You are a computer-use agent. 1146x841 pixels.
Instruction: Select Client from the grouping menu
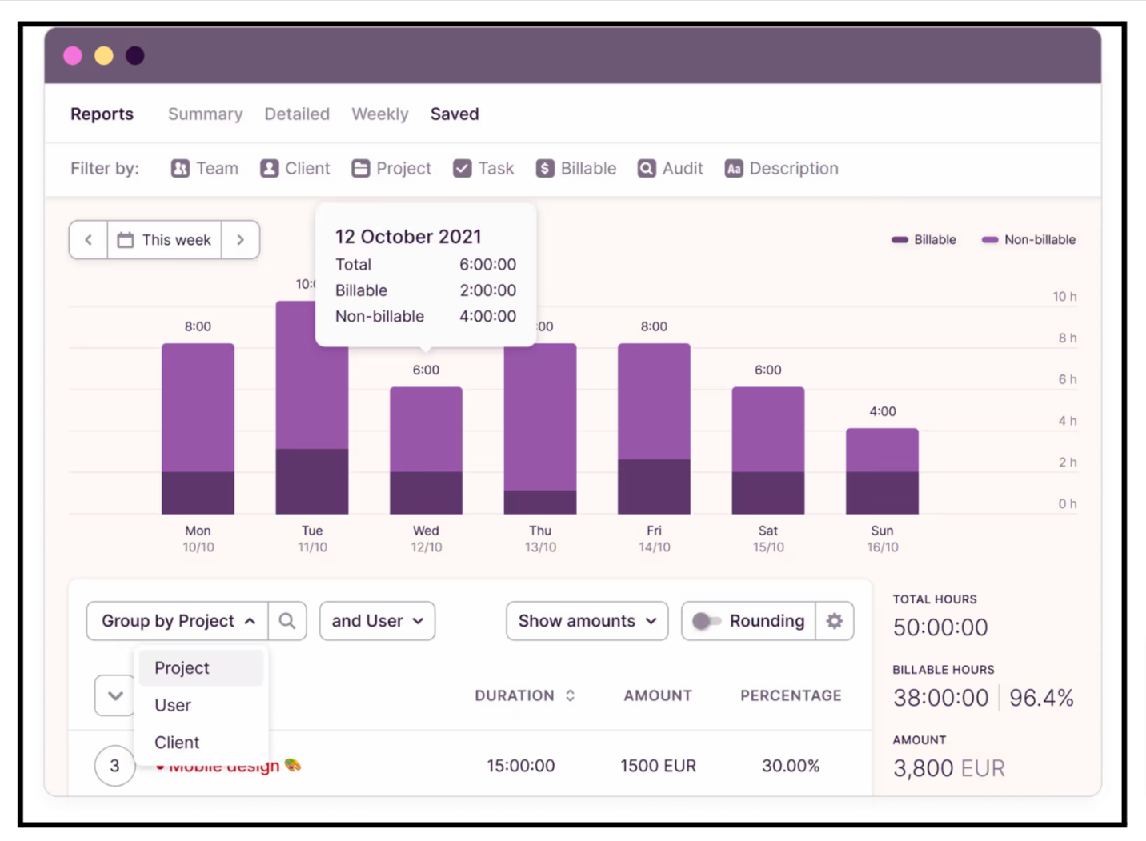[x=177, y=742]
